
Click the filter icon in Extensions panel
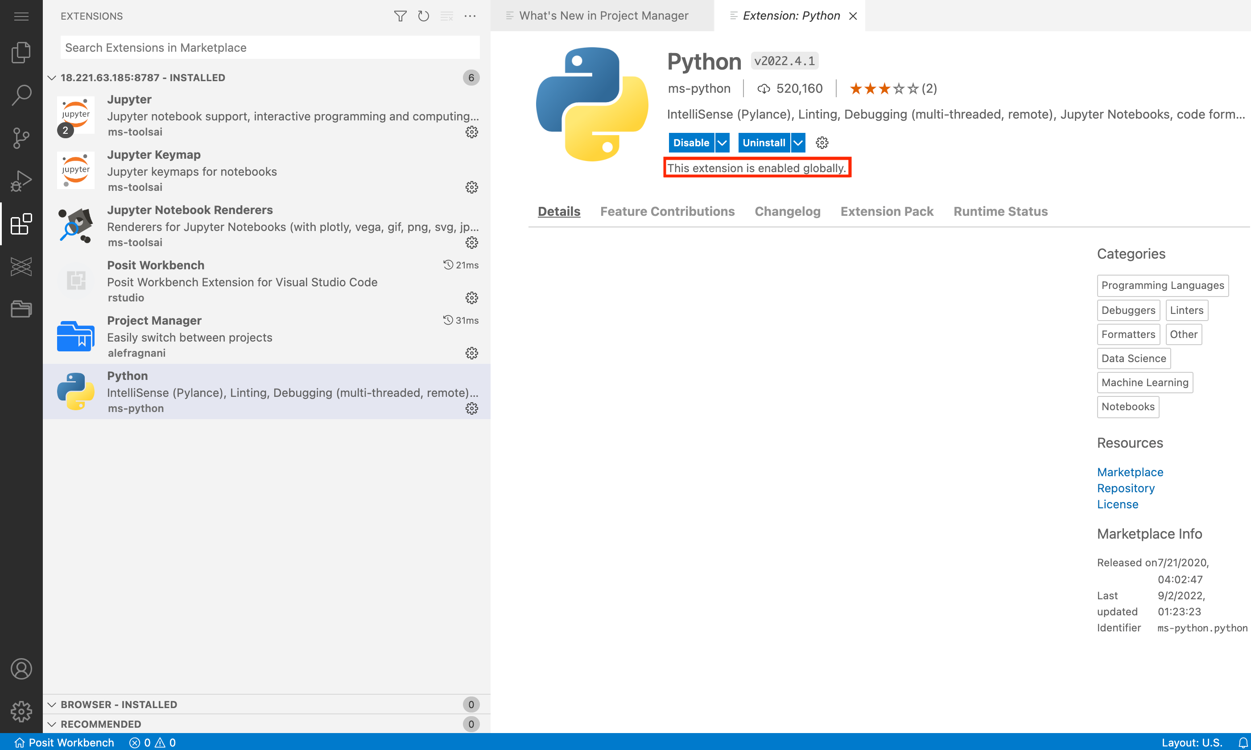[400, 15]
